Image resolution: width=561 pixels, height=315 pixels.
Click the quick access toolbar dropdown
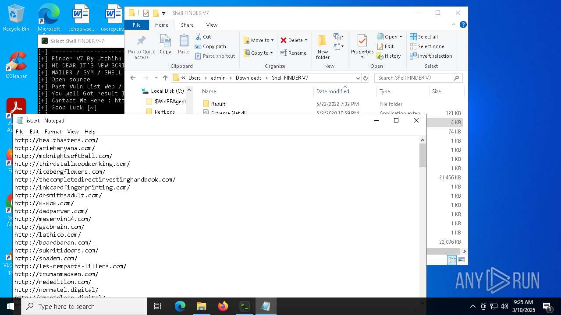(x=164, y=13)
